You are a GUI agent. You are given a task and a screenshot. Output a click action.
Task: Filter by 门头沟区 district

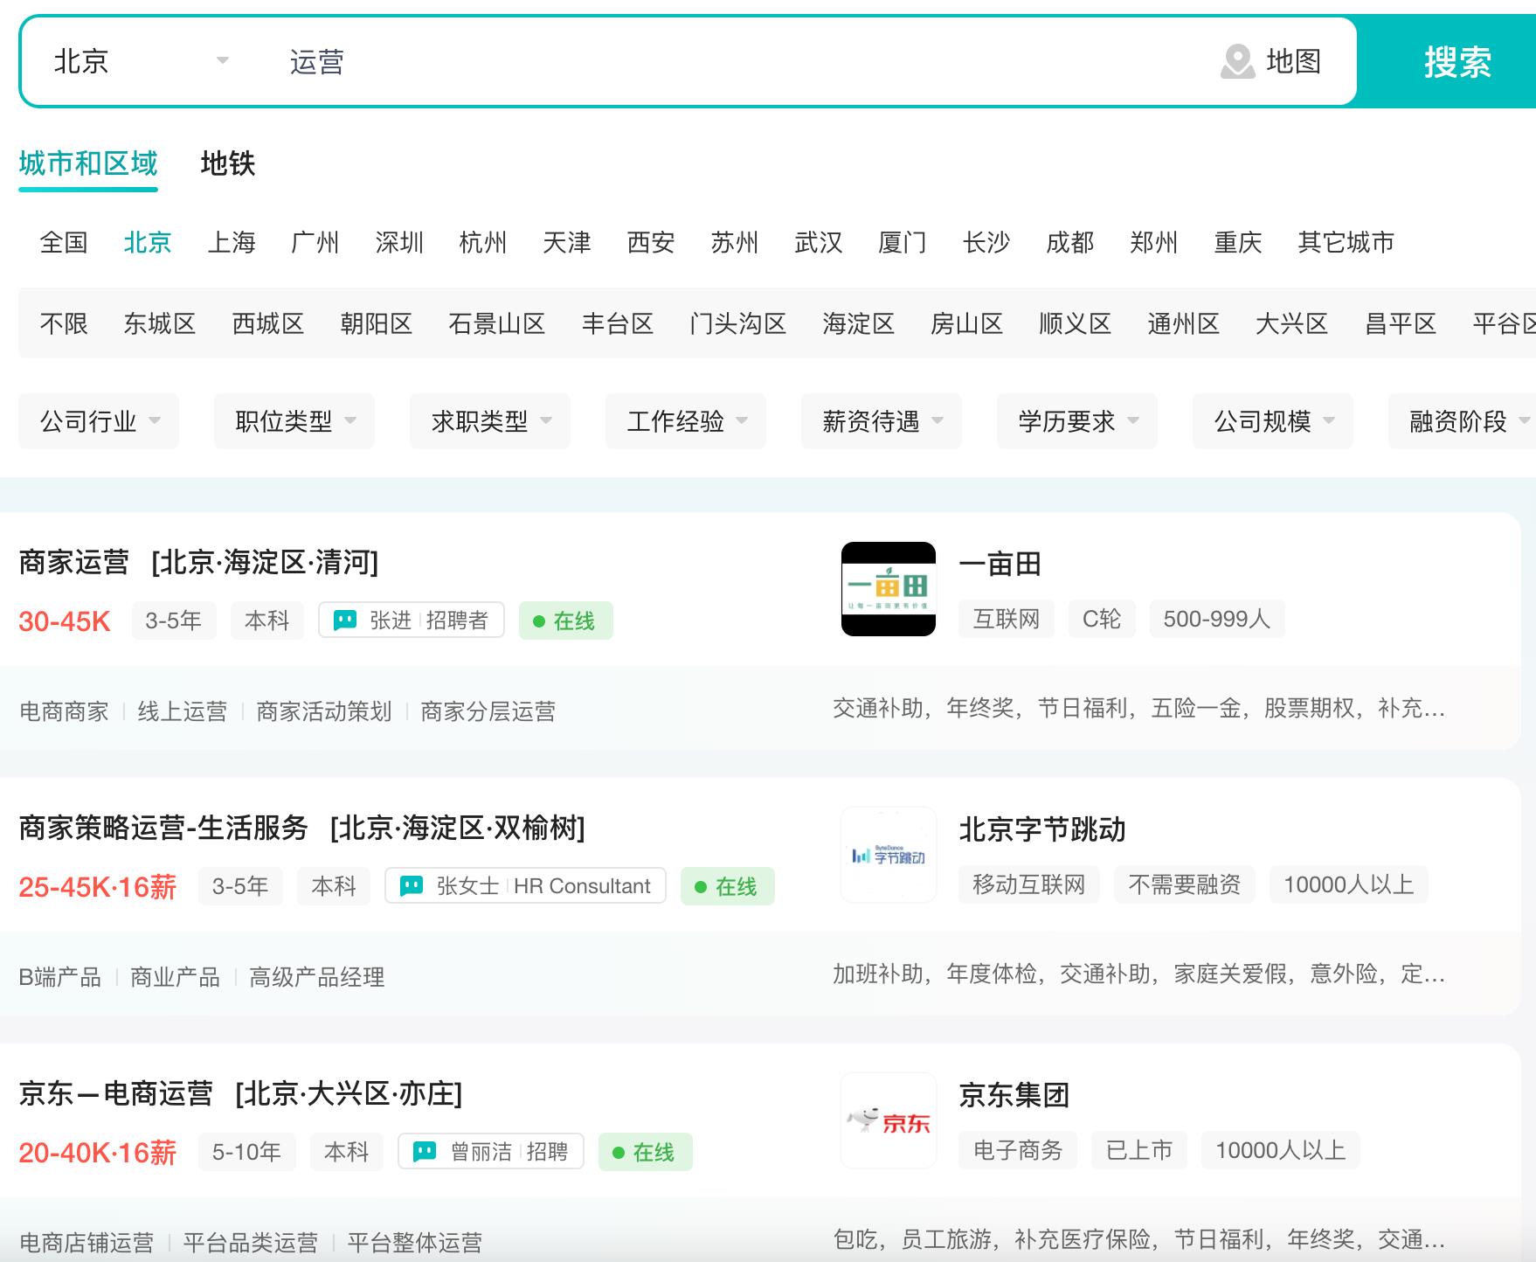[738, 324]
